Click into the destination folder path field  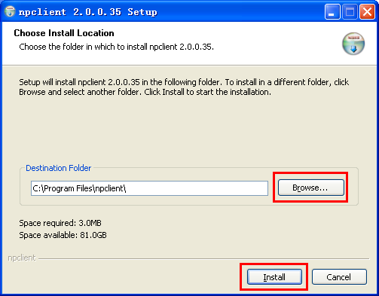149,188
